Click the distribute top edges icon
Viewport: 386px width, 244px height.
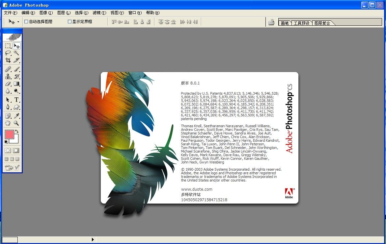[161, 22]
